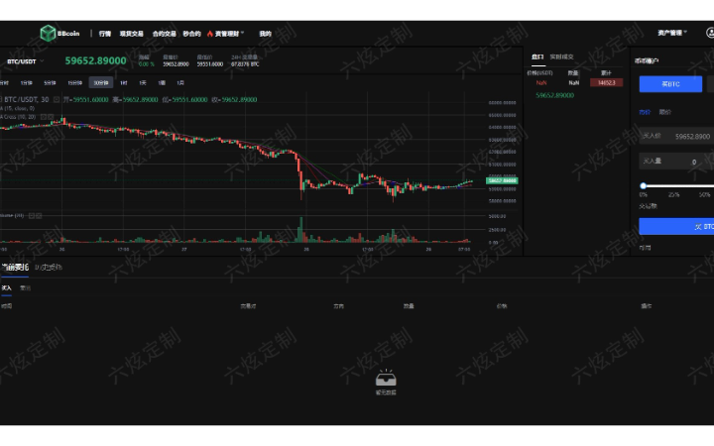
Task: Remove the Volume indicator
Action: click(x=39, y=216)
